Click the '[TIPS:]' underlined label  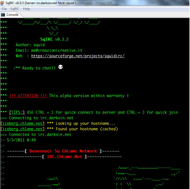click(17, 112)
